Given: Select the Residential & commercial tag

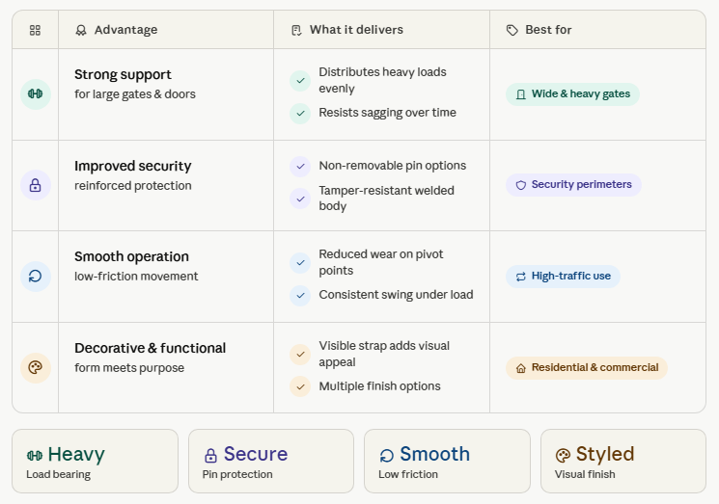Looking at the screenshot, I should pos(587,368).
